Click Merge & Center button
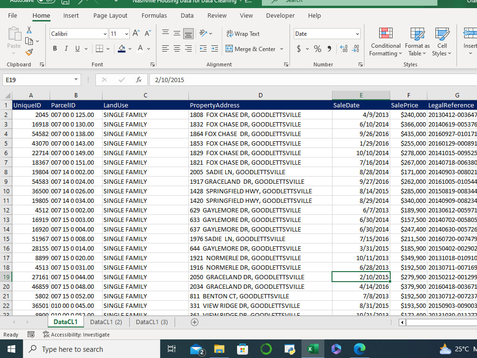The image size is (477, 358). [x=250, y=49]
